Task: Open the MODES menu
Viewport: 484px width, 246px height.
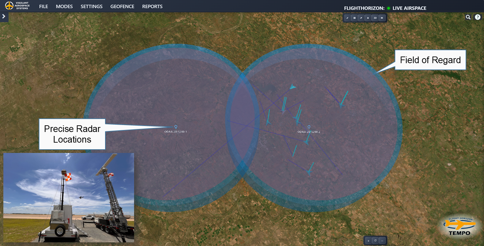Action: coord(64,7)
